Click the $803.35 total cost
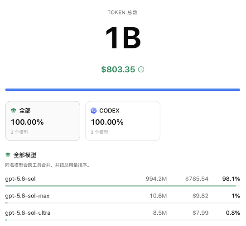This screenshot has width=246, height=226. [118, 69]
